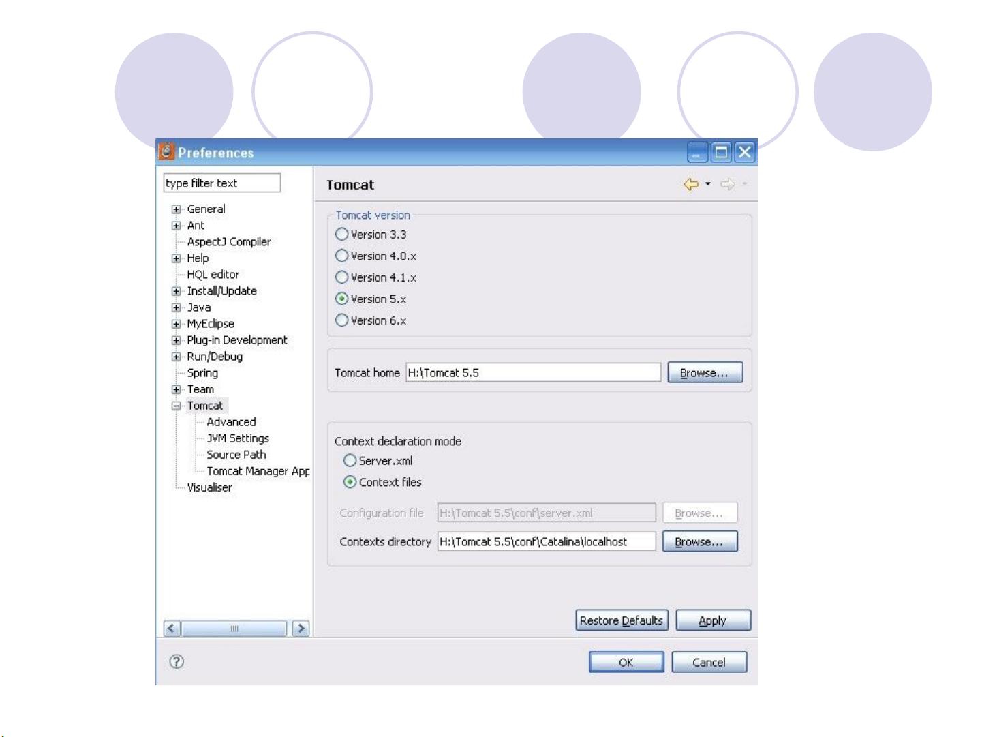Select General in preferences tree
The width and height of the screenshot is (982, 737).
(x=206, y=209)
